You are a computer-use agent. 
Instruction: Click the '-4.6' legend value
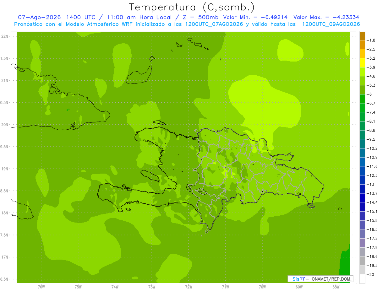coord(371,76)
